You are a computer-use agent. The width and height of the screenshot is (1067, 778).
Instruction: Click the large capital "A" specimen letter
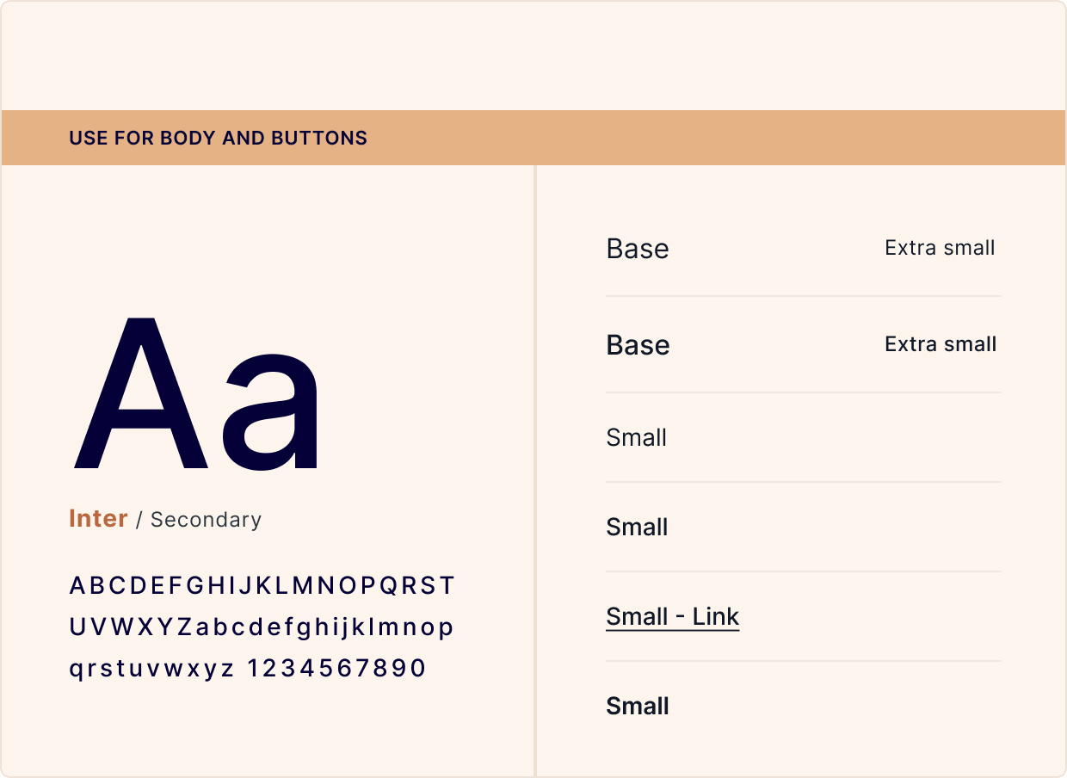point(141,394)
